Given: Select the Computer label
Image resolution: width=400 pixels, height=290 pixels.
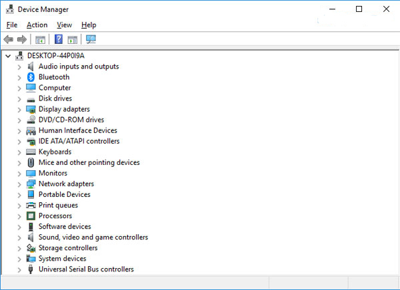Looking at the screenshot, I should pos(55,88).
